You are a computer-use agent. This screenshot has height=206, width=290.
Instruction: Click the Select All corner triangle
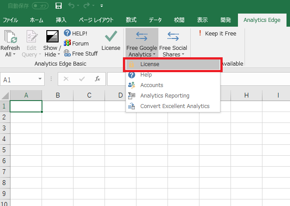[x=5, y=95]
